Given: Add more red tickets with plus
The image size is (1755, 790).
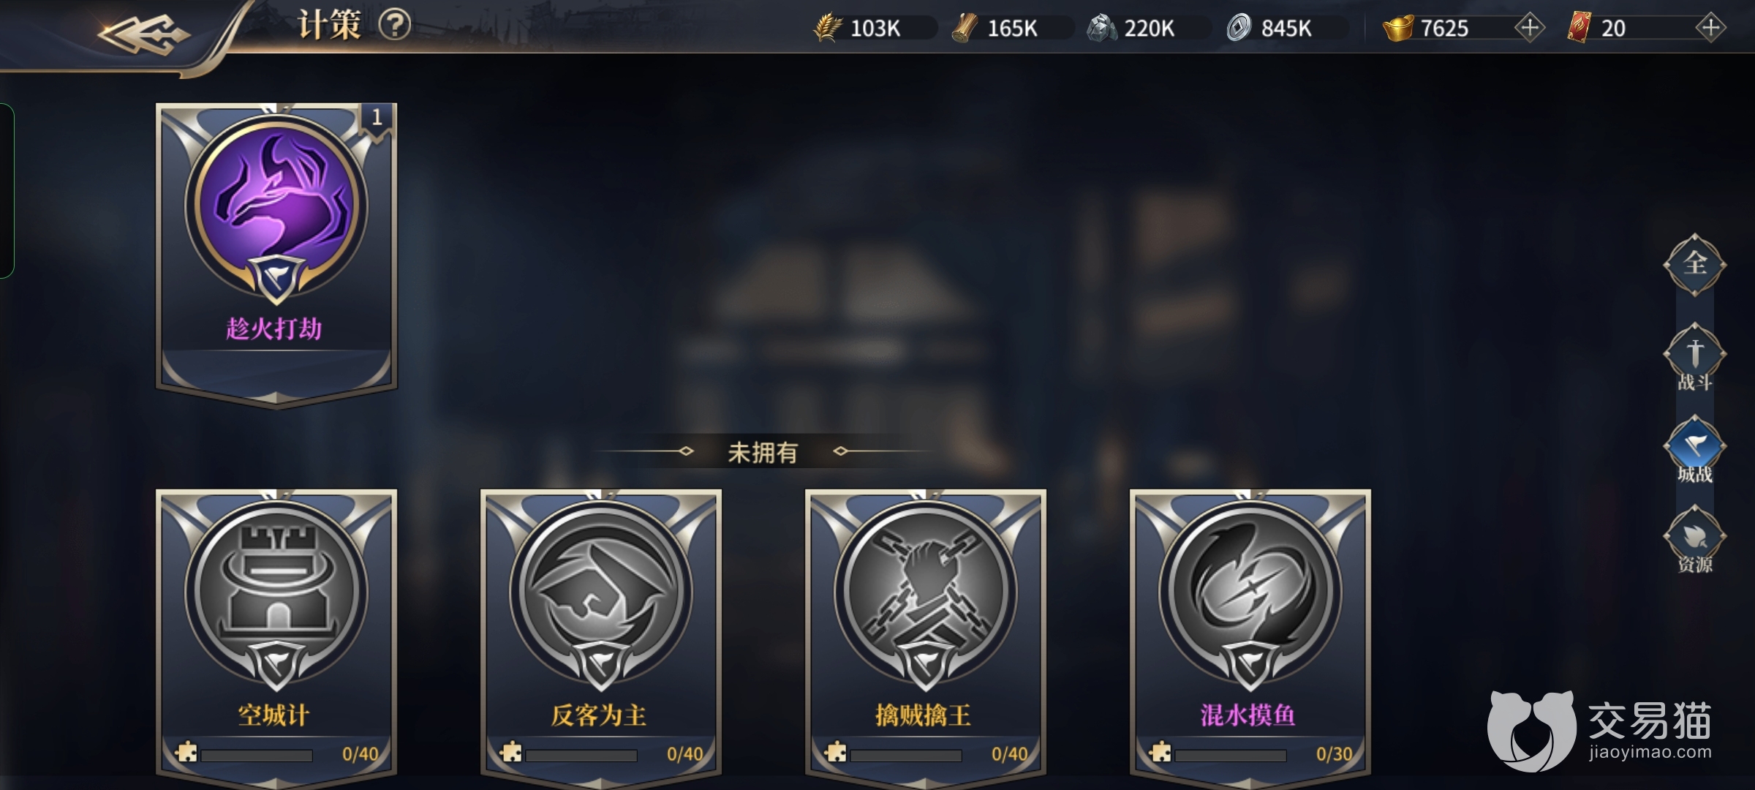Looking at the screenshot, I should 1710,28.
